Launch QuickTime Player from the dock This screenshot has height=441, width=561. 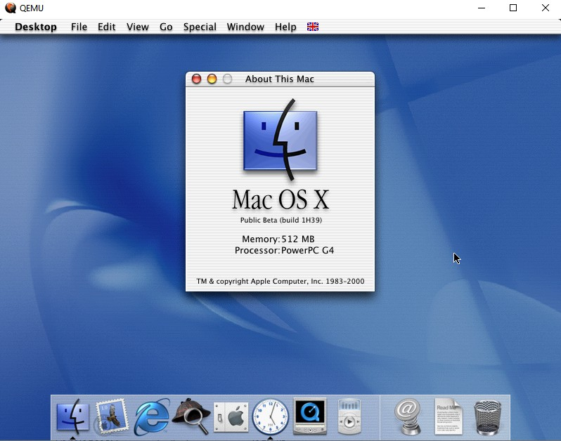[x=310, y=417]
